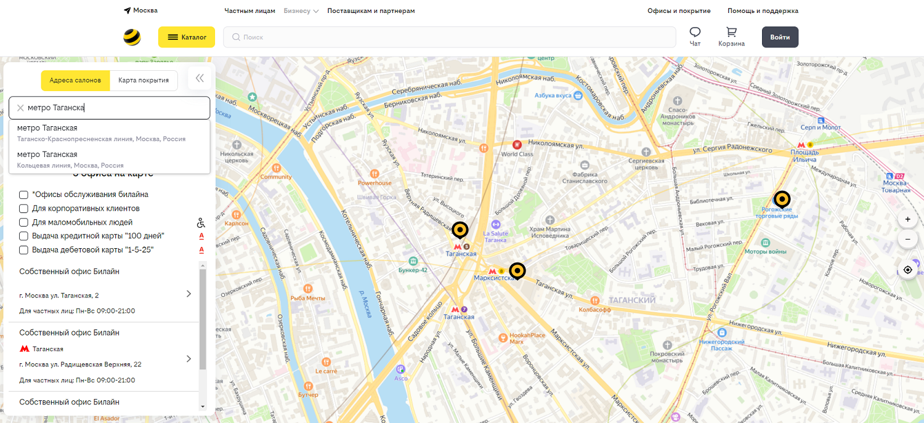Tick the debit card "1-5-25" checkbox
This screenshot has width=924, height=423.
pyautogui.click(x=23, y=251)
